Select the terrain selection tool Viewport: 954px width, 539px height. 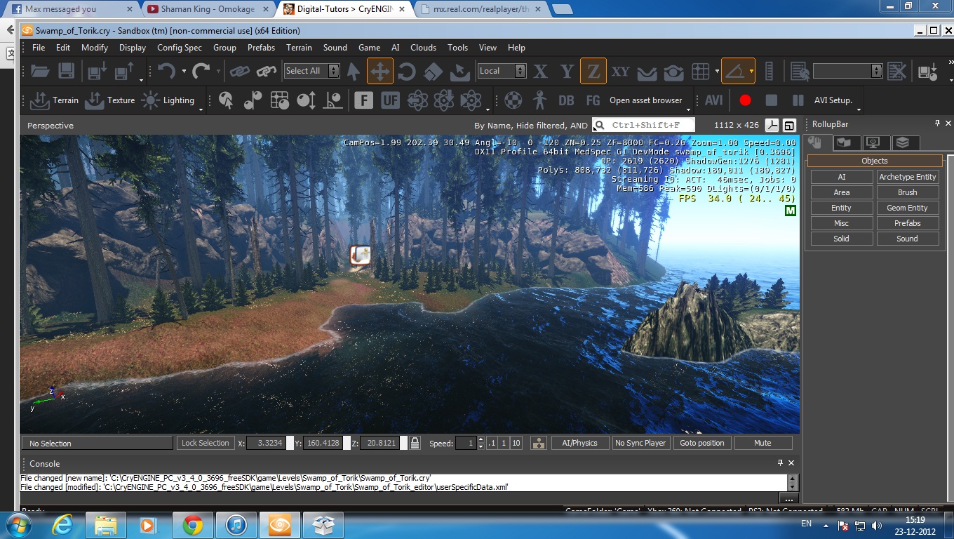[x=460, y=71]
